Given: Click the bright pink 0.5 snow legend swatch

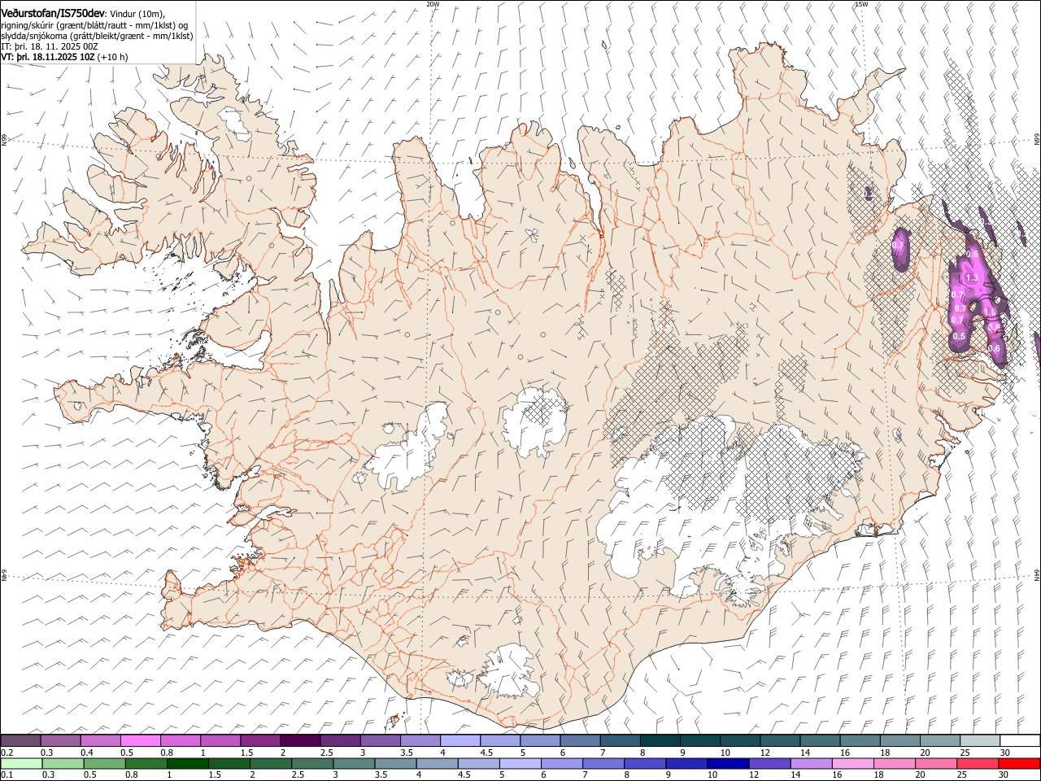Looking at the screenshot, I should point(141,741).
